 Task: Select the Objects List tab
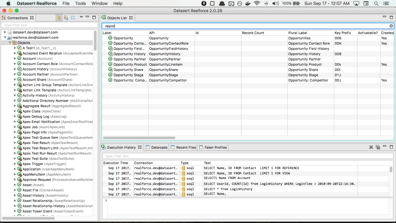coord(117,18)
